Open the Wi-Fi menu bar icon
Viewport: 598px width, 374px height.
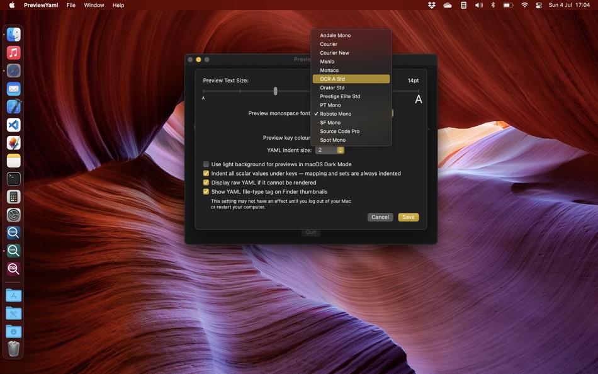coord(524,5)
